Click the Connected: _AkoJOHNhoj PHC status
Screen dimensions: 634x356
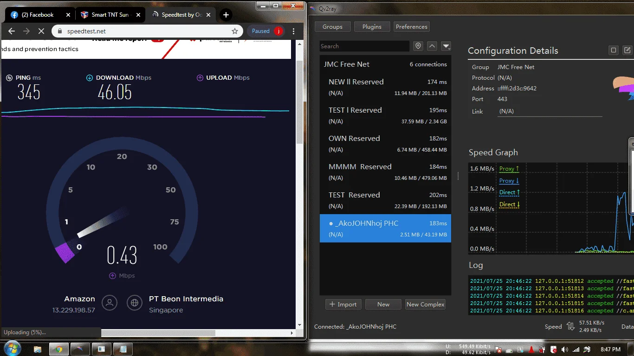(x=356, y=327)
